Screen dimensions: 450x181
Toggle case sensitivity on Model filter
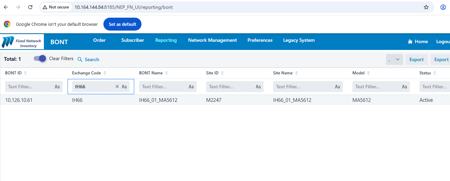(404, 87)
